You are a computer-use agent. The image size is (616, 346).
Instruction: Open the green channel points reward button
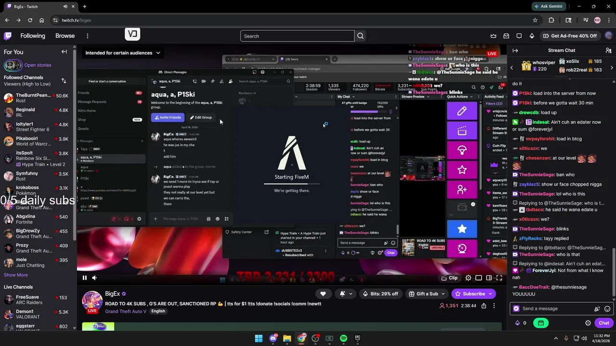click(x=541, y=323)
